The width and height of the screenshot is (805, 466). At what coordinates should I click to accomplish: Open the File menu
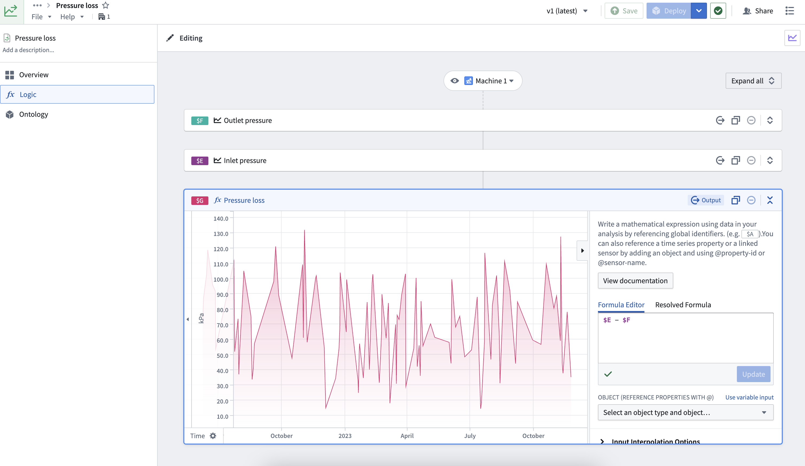coord(41,17)
